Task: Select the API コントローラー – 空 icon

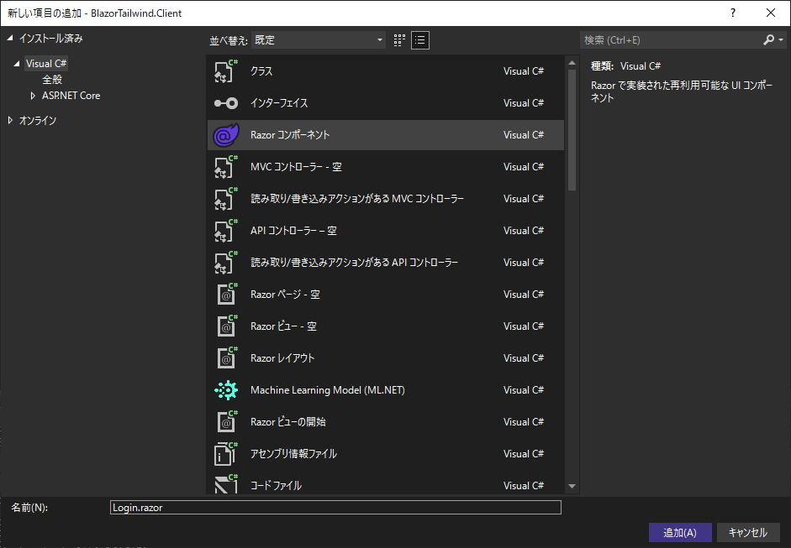Action: pyautogui.click(x=225, y=231)
